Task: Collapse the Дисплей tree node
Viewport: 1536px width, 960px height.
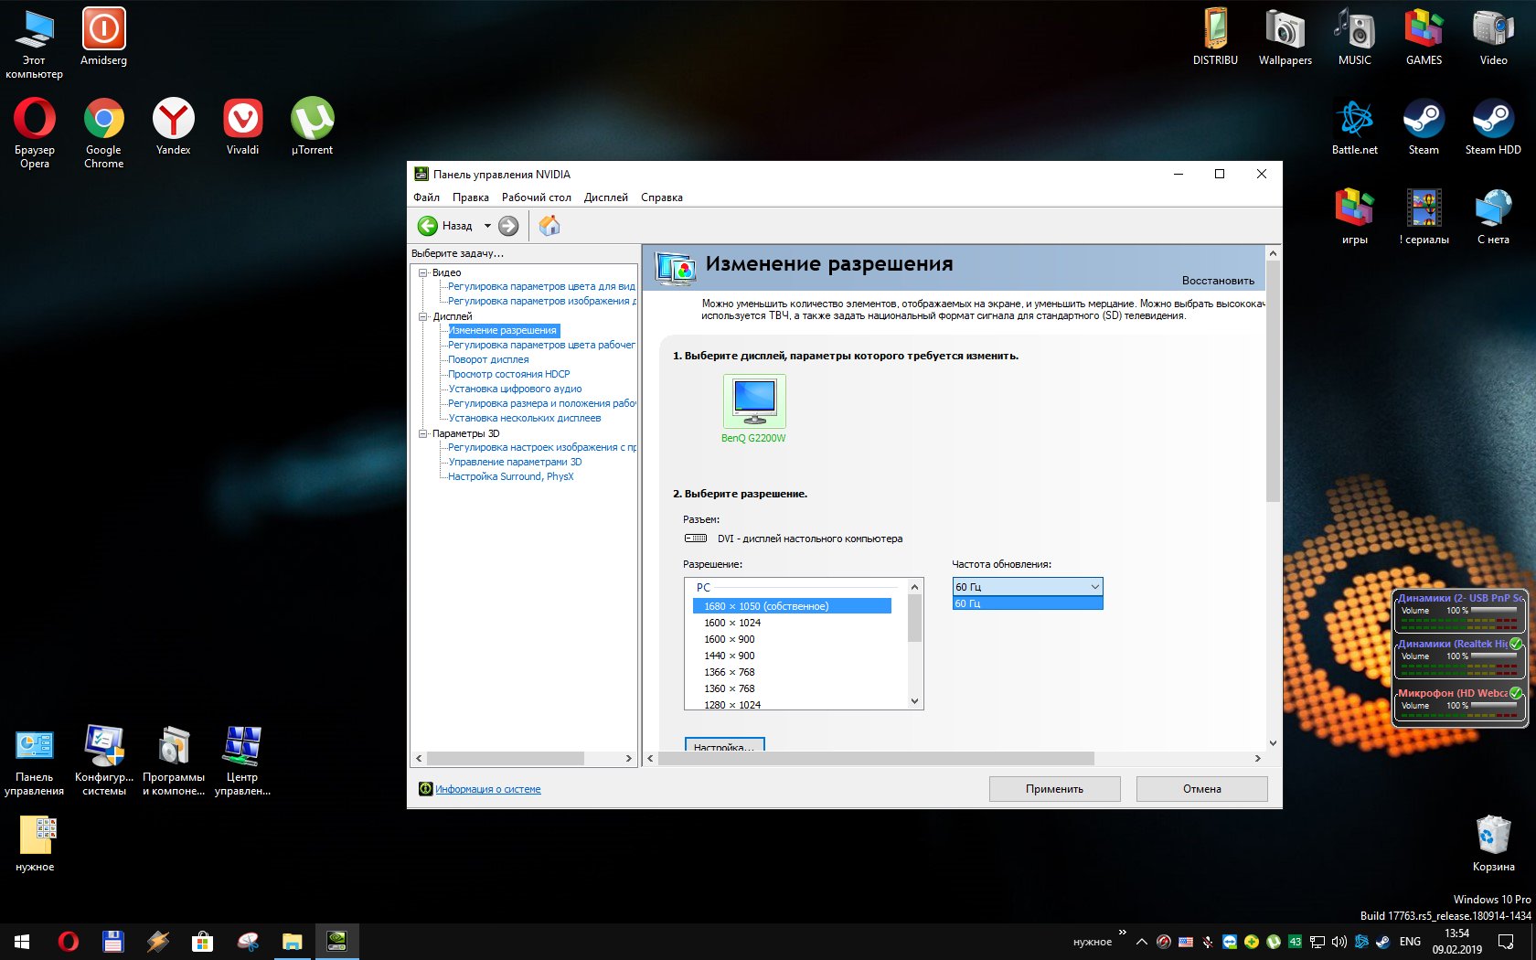Action: pos(423,316)
